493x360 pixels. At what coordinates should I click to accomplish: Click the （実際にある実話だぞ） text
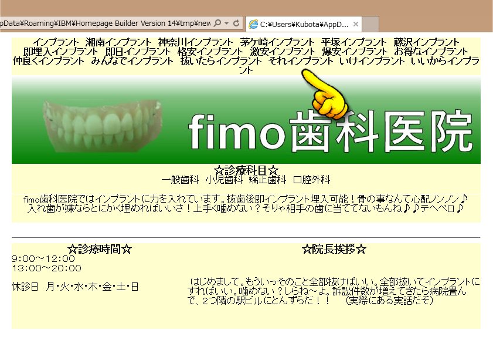pyautogui.click(x=389, y=301)
